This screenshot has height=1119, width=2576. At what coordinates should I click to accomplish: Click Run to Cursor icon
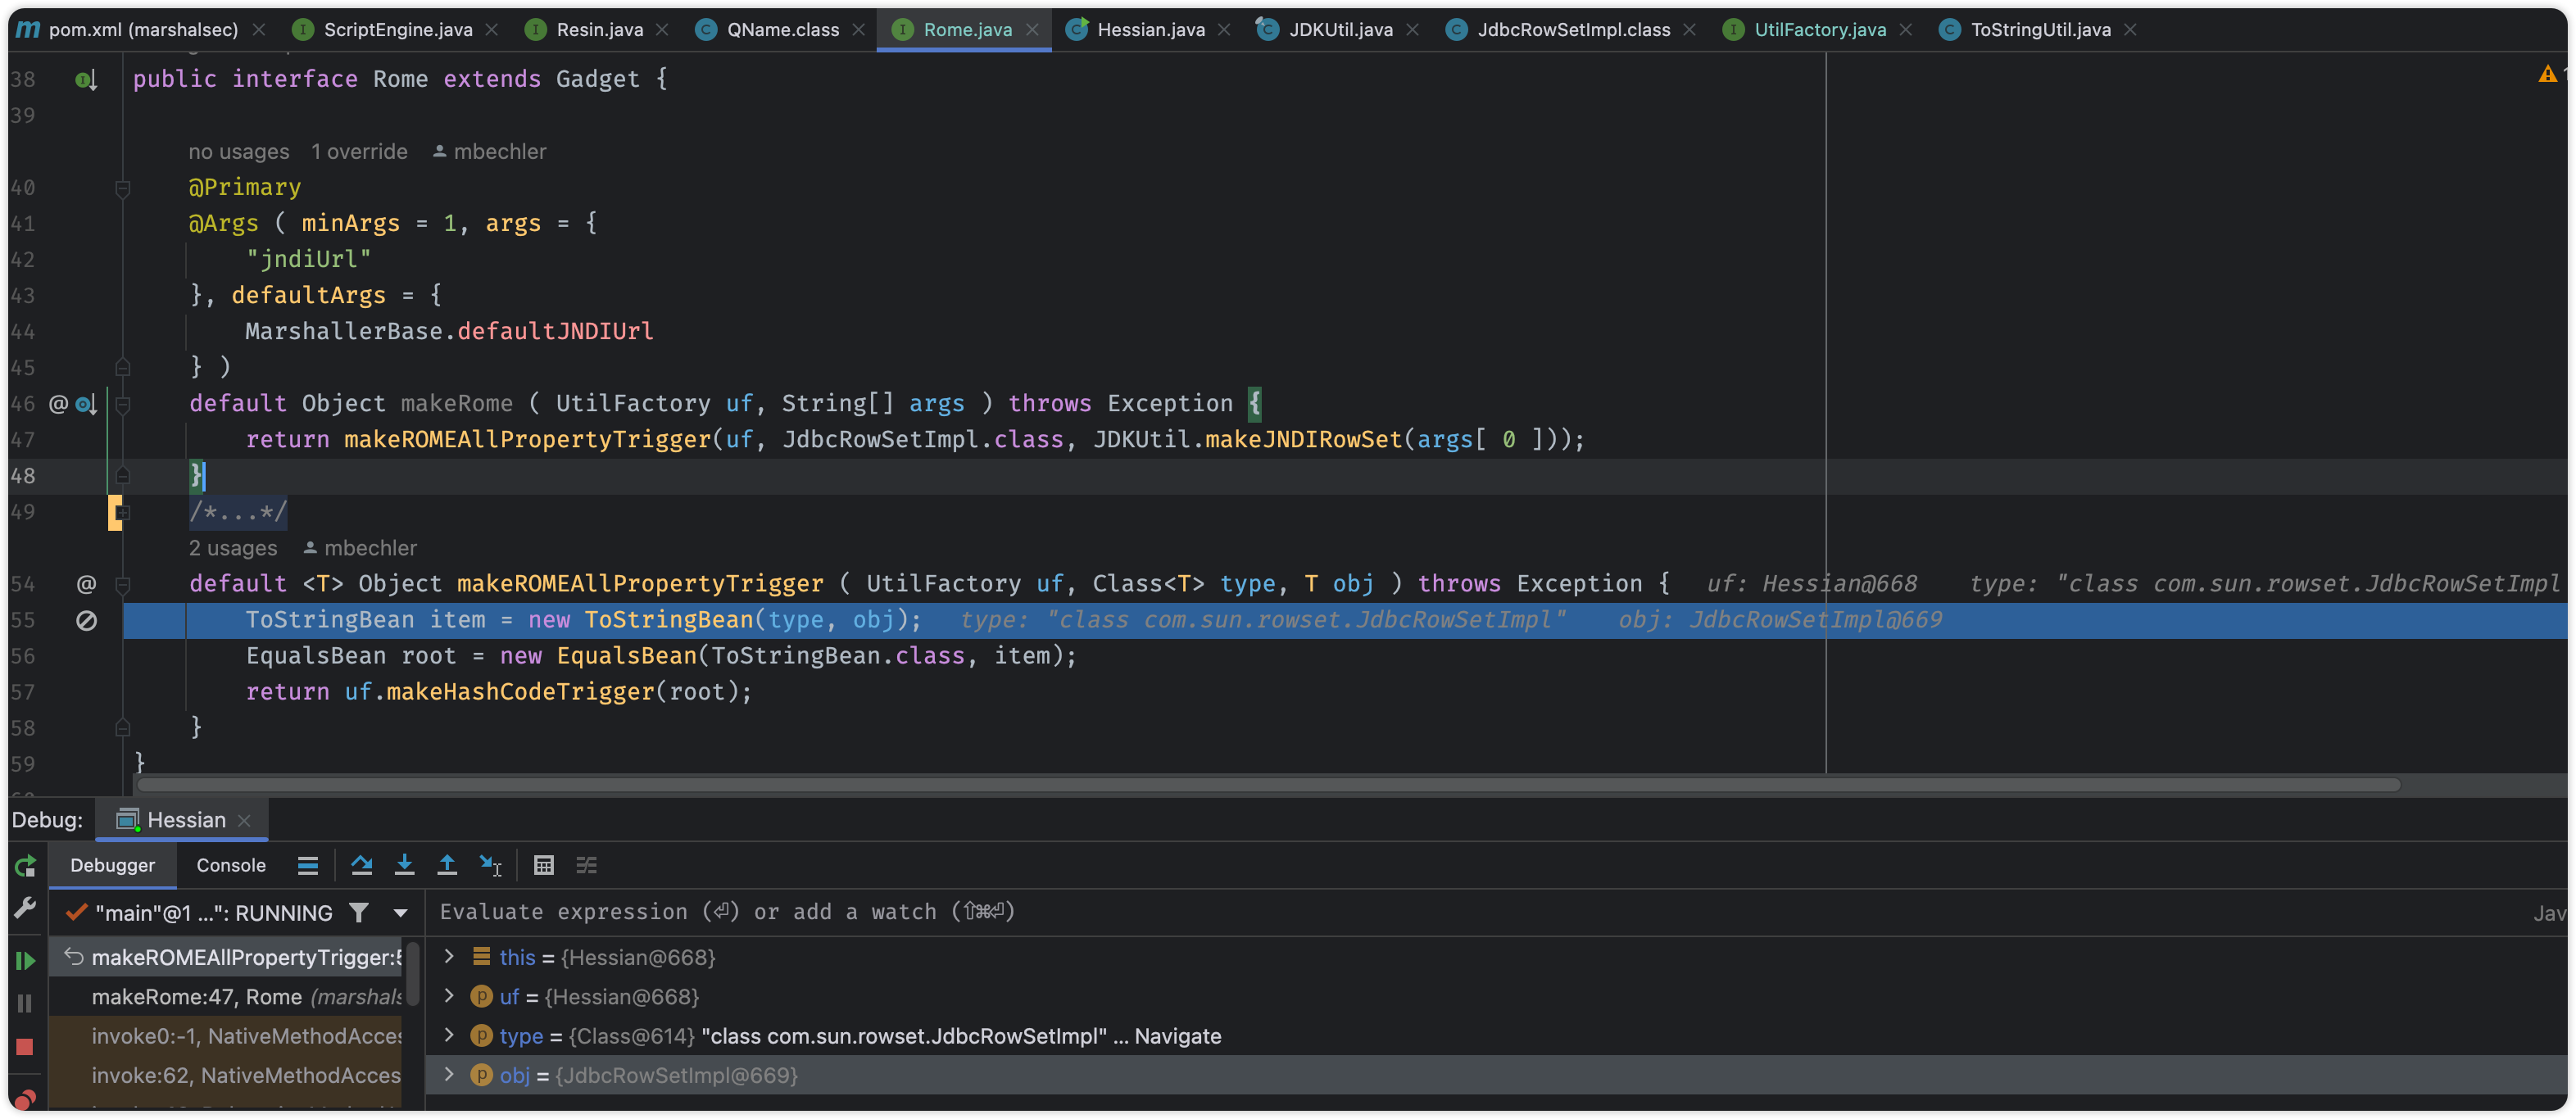[x=490, y=866]
